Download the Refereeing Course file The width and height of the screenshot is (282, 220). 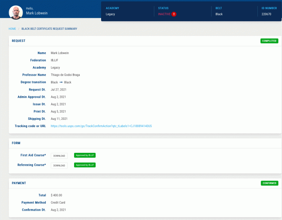[59, 165]
